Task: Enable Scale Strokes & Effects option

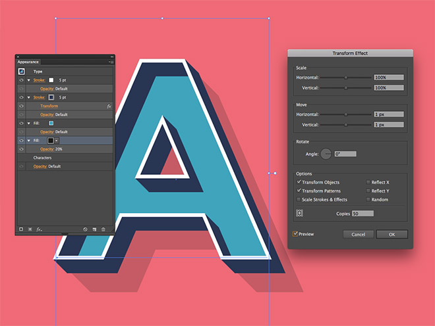Action: coord(299,199)
